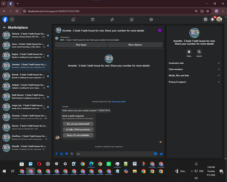Expand Media, files and links section
The width and height of the screenshot is (227, 182).
[194, 76]
